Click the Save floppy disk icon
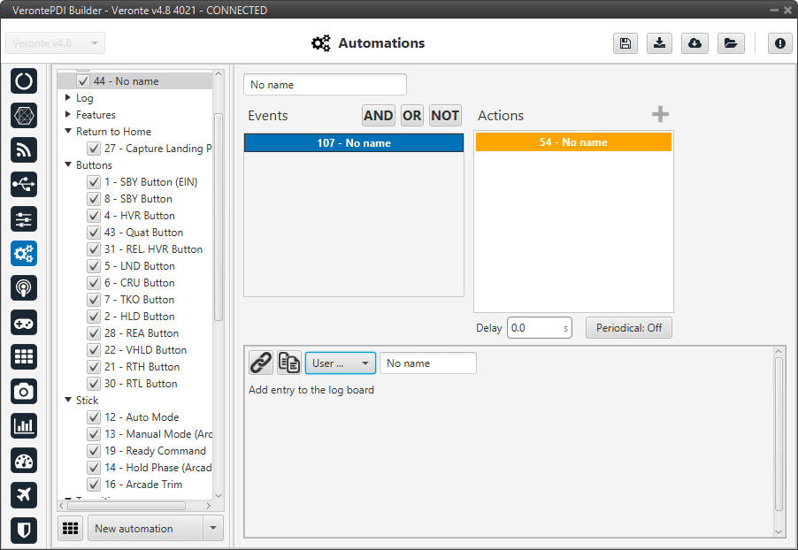Screen dimensions: 798x550 tap(625, 43)
